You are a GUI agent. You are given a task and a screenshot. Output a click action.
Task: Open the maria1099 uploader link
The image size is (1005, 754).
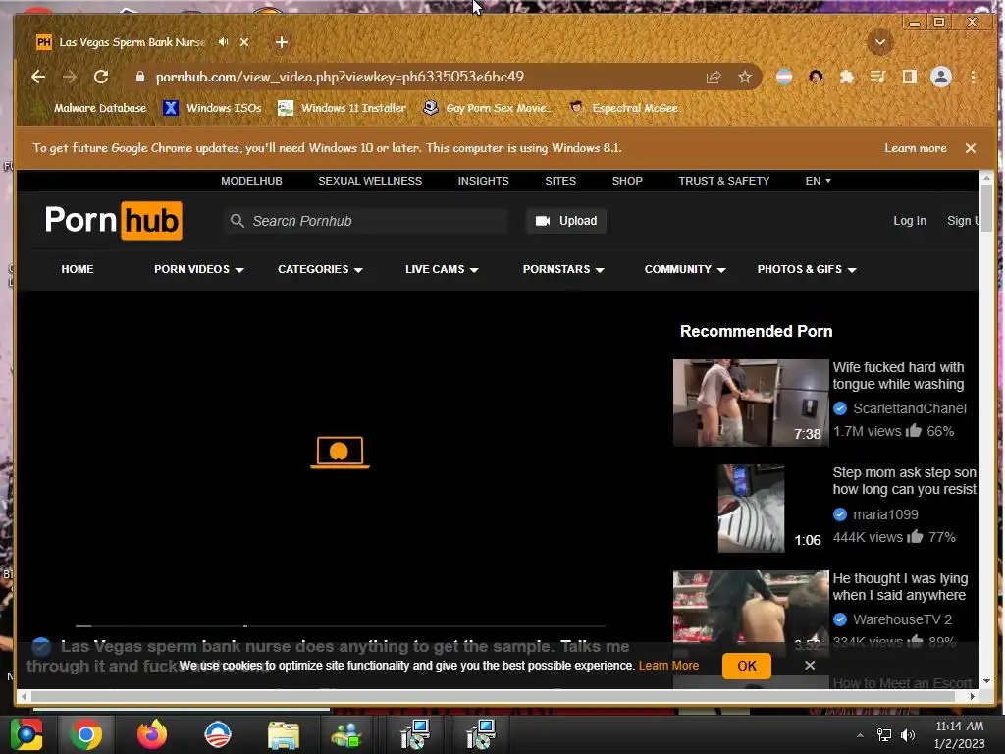(885, 514)
